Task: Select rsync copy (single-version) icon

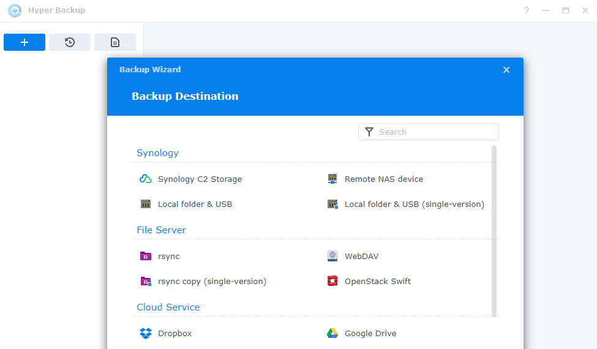Action: pos(146,281)
